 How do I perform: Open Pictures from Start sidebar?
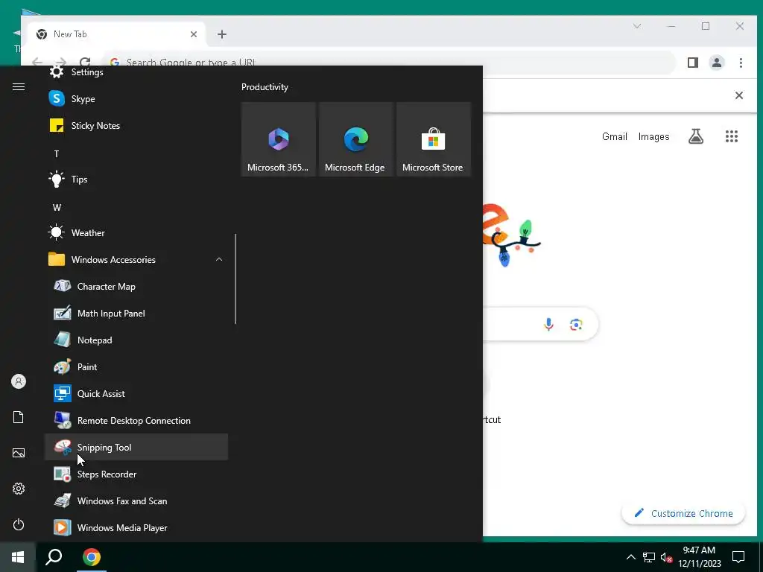[x=19, y=453]
